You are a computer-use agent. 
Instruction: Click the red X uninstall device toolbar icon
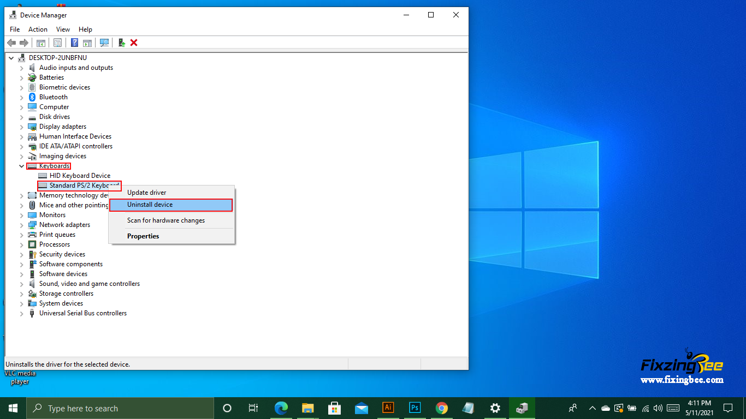pos(134,43)
